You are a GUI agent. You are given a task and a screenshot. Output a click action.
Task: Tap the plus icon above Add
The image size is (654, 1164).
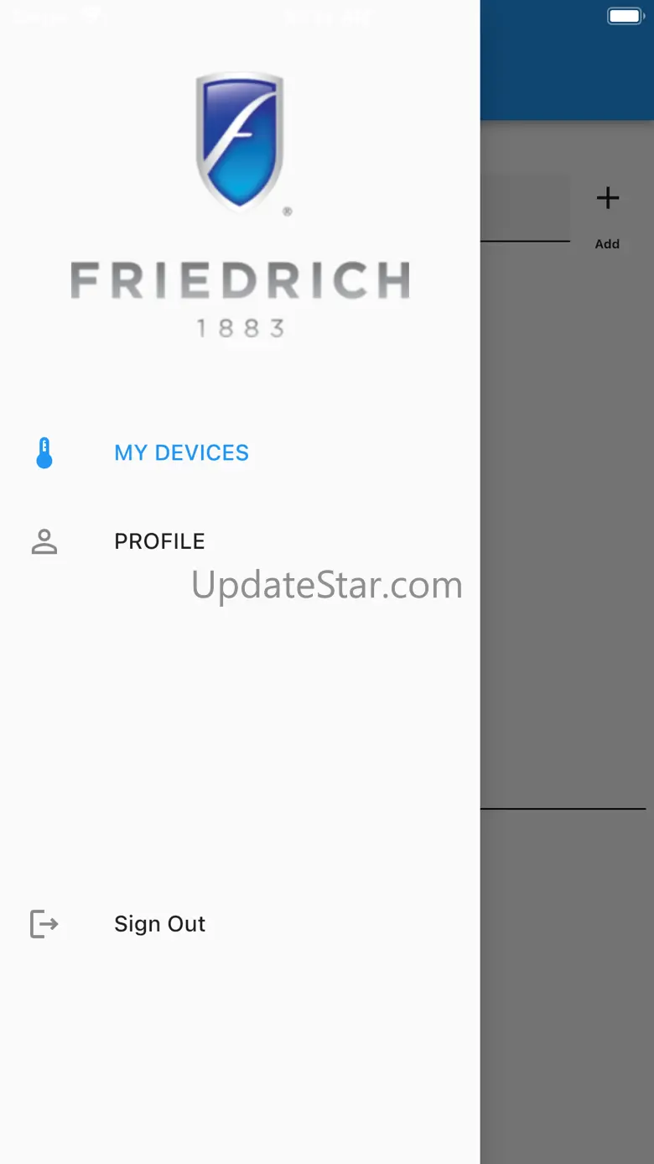pos(607,198)
